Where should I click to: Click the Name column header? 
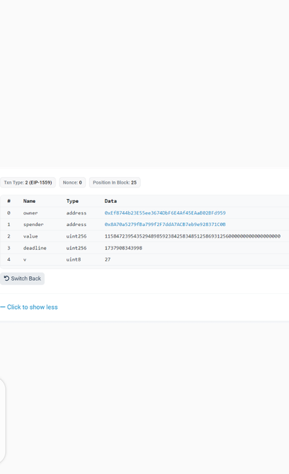tap(30, 201)
